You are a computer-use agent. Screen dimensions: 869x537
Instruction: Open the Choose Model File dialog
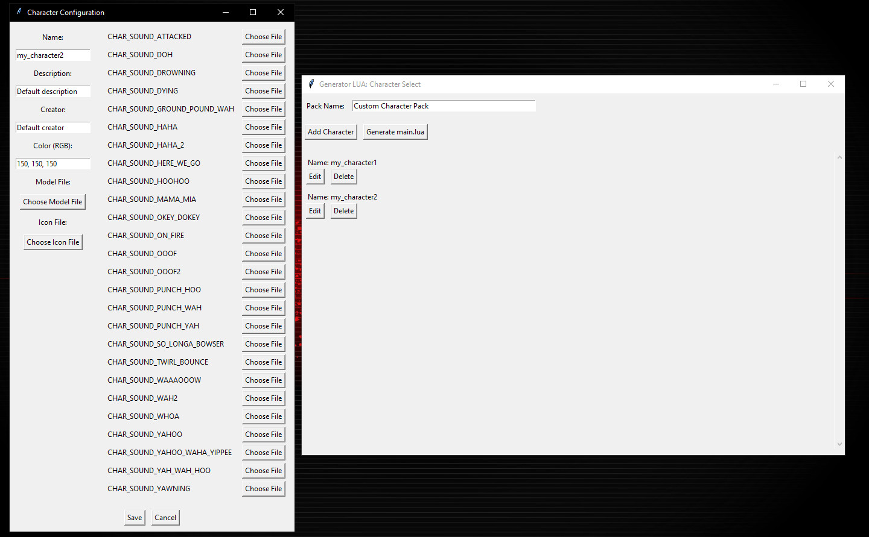point(53,202)
